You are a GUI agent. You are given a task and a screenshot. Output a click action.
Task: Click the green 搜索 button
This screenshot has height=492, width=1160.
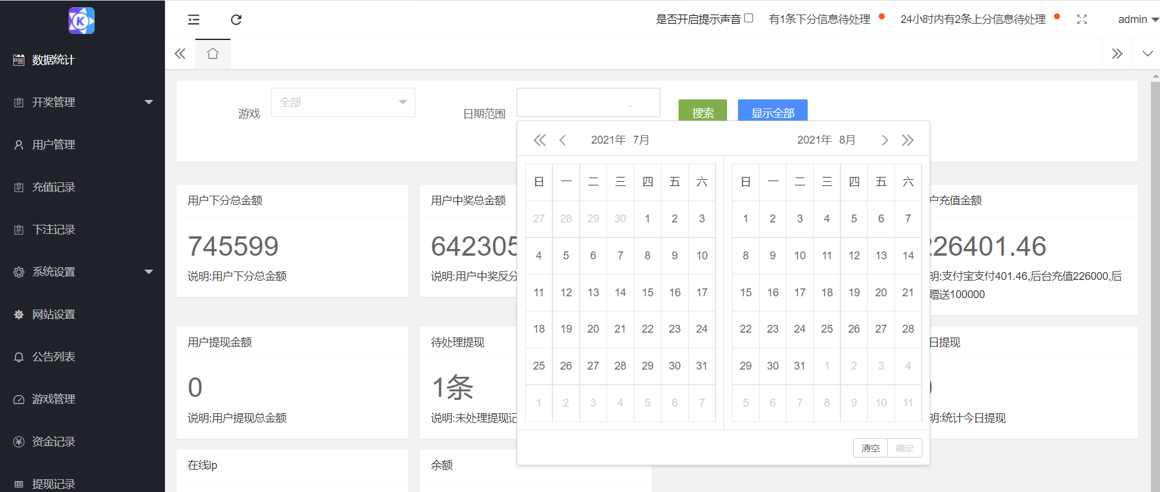[x=703, y=111]
